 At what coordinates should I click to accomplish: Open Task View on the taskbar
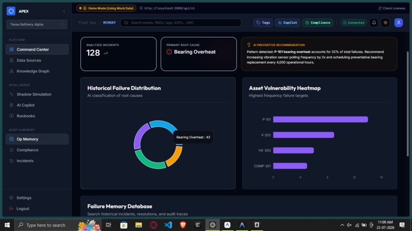pos(108,225)
